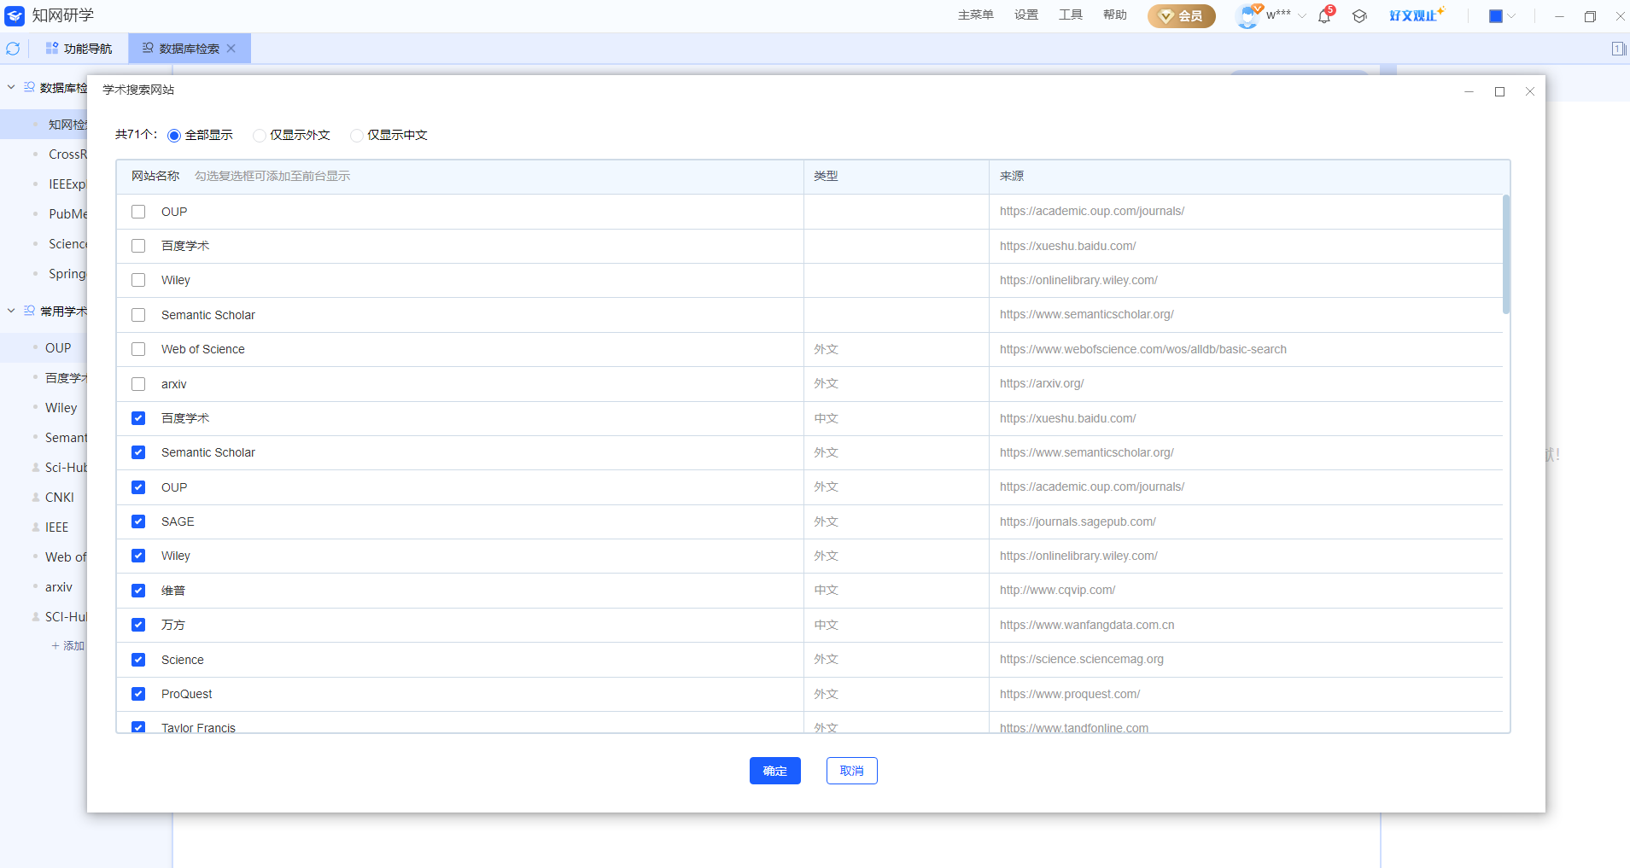Click the 知网研学 app logo

pyautogui.click(x=15, y=15)
